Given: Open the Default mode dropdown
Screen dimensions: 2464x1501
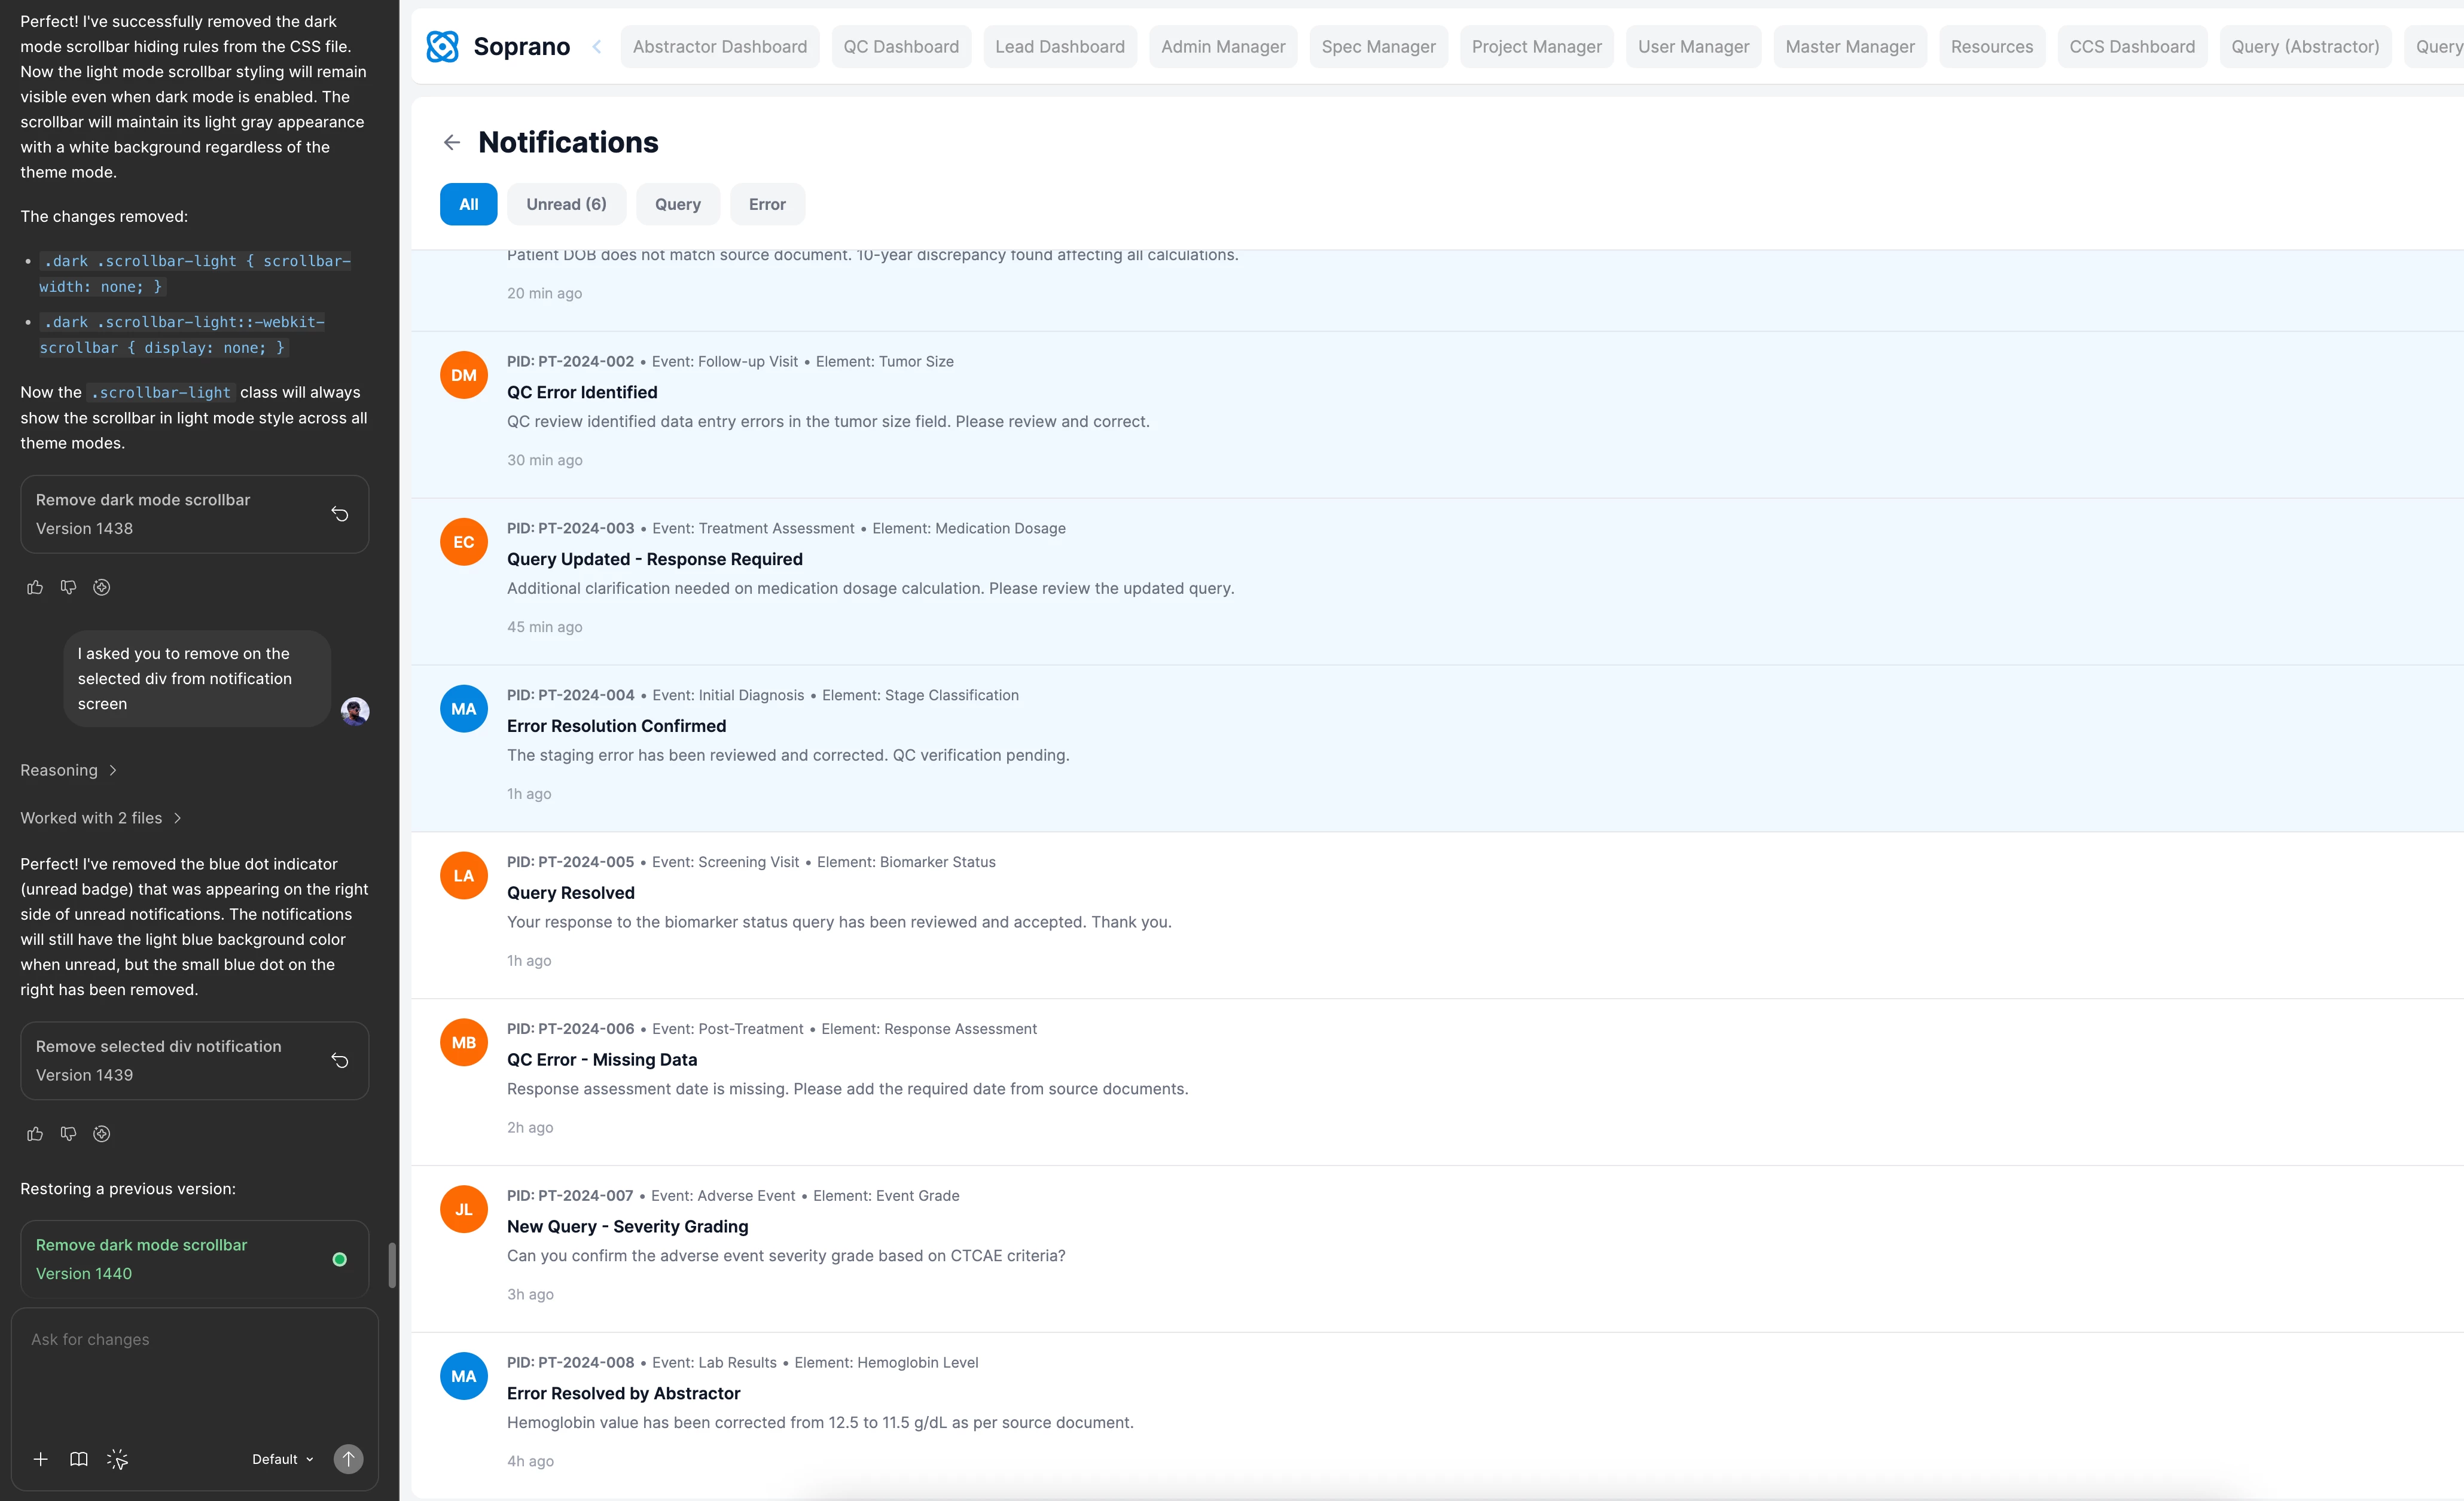Looking at the screenshot, I should [282, 1459].
